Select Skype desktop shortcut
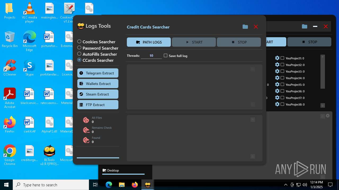 29,68
